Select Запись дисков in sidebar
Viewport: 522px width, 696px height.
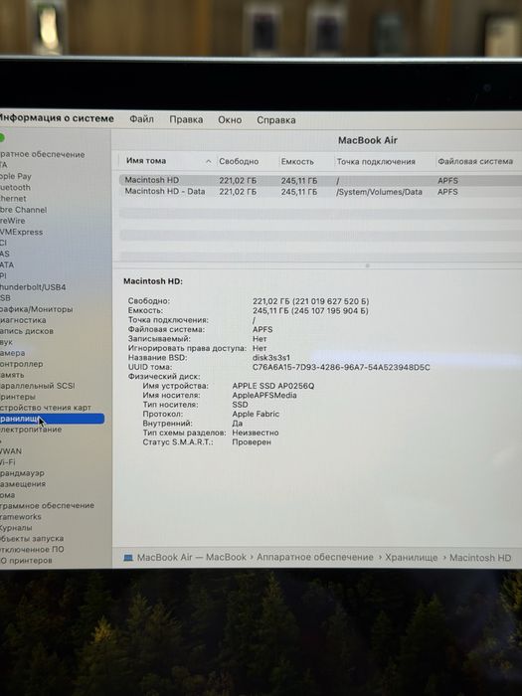pyautogui.click(x=27, y=331)
